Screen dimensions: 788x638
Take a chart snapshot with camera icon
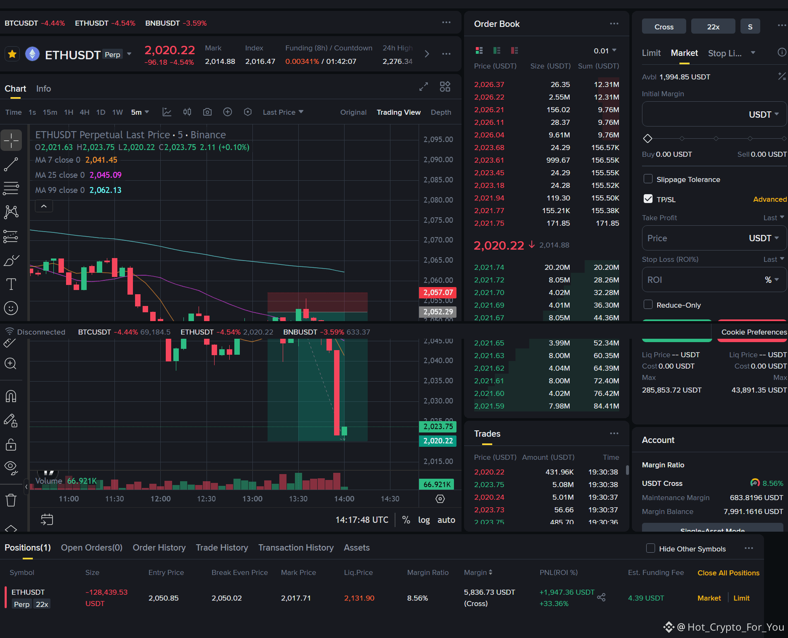pyautogui.click(x=207, y=112)
